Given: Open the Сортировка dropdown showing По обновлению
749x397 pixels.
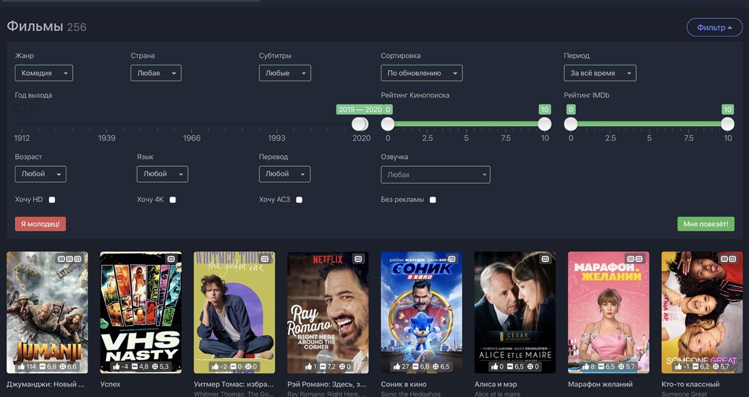Looking at the screenshot, I should [x=421, y=73].
